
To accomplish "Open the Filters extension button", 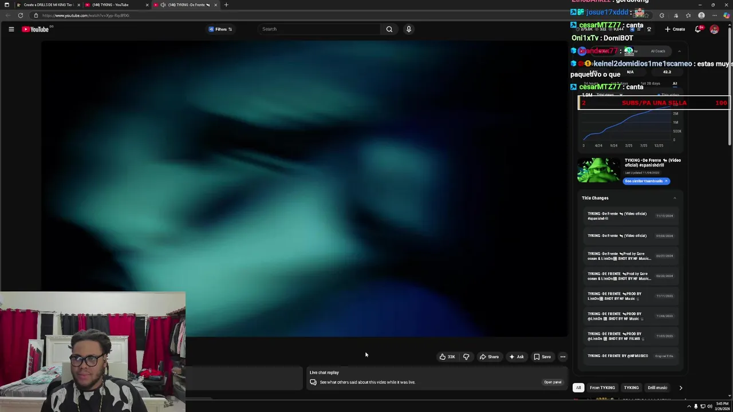I will click(x=220, y=29).
